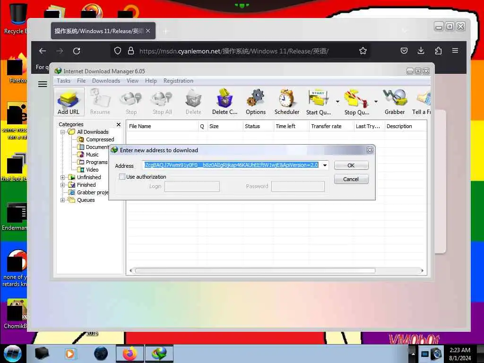This screenshot has height=363, width=484.
Task: Open the Registration menu
Action: pos(178,81)
